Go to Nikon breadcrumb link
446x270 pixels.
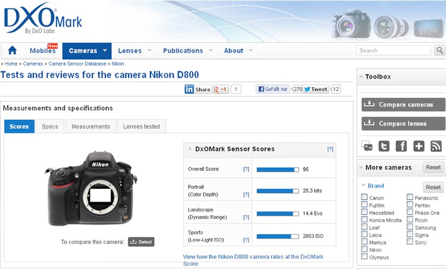tap(118, 63)
